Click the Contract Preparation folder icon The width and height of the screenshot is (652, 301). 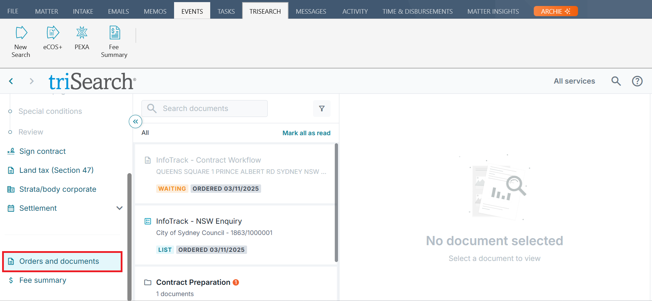[148, 282]
